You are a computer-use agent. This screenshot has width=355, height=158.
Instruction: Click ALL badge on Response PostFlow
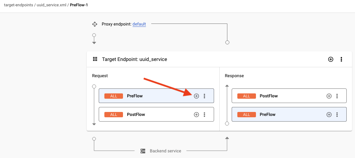[x=247, y=96]
